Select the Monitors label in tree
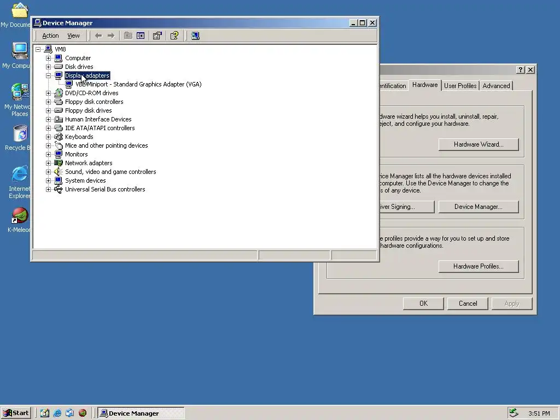The image size is (560, 420). pos(77,154)
